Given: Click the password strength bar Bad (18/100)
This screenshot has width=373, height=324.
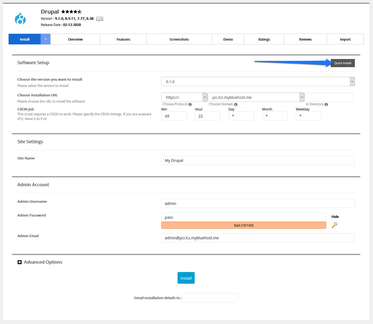Looking at the screenshot, I should pos(244,225).
